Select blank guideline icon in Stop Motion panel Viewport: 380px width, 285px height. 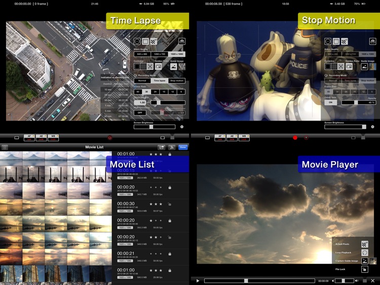point(328,66)
